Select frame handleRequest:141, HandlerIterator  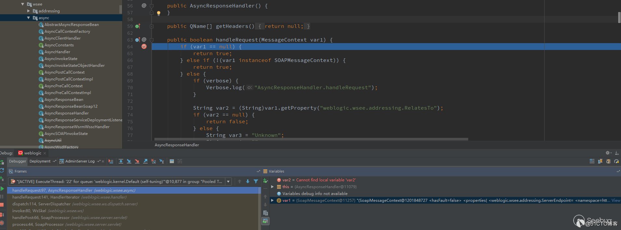coord(134,197)
